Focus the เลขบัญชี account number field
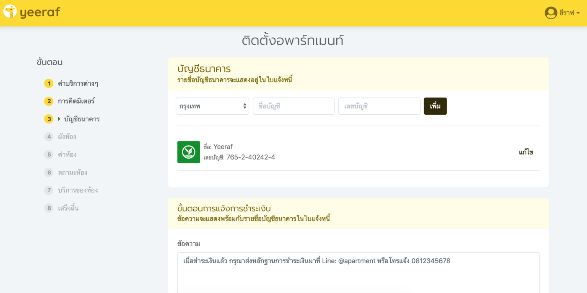This screenshot has height=293, width=587. pyautogui.click(x=379, y=106)
